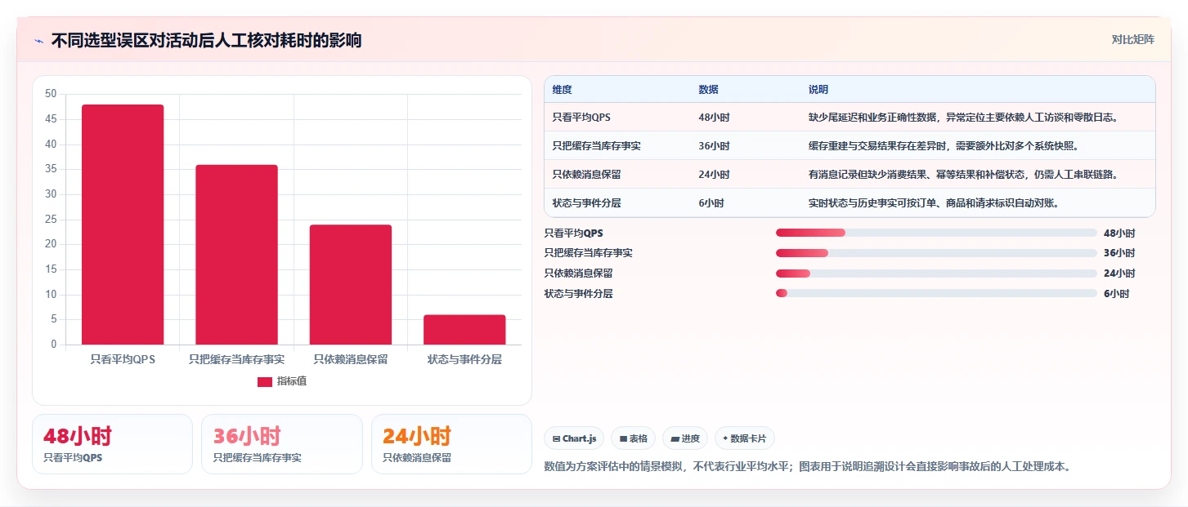Click x-axis label 只看平均QPS
Viewport: 1188px width, 507px height.
(123, 359)
